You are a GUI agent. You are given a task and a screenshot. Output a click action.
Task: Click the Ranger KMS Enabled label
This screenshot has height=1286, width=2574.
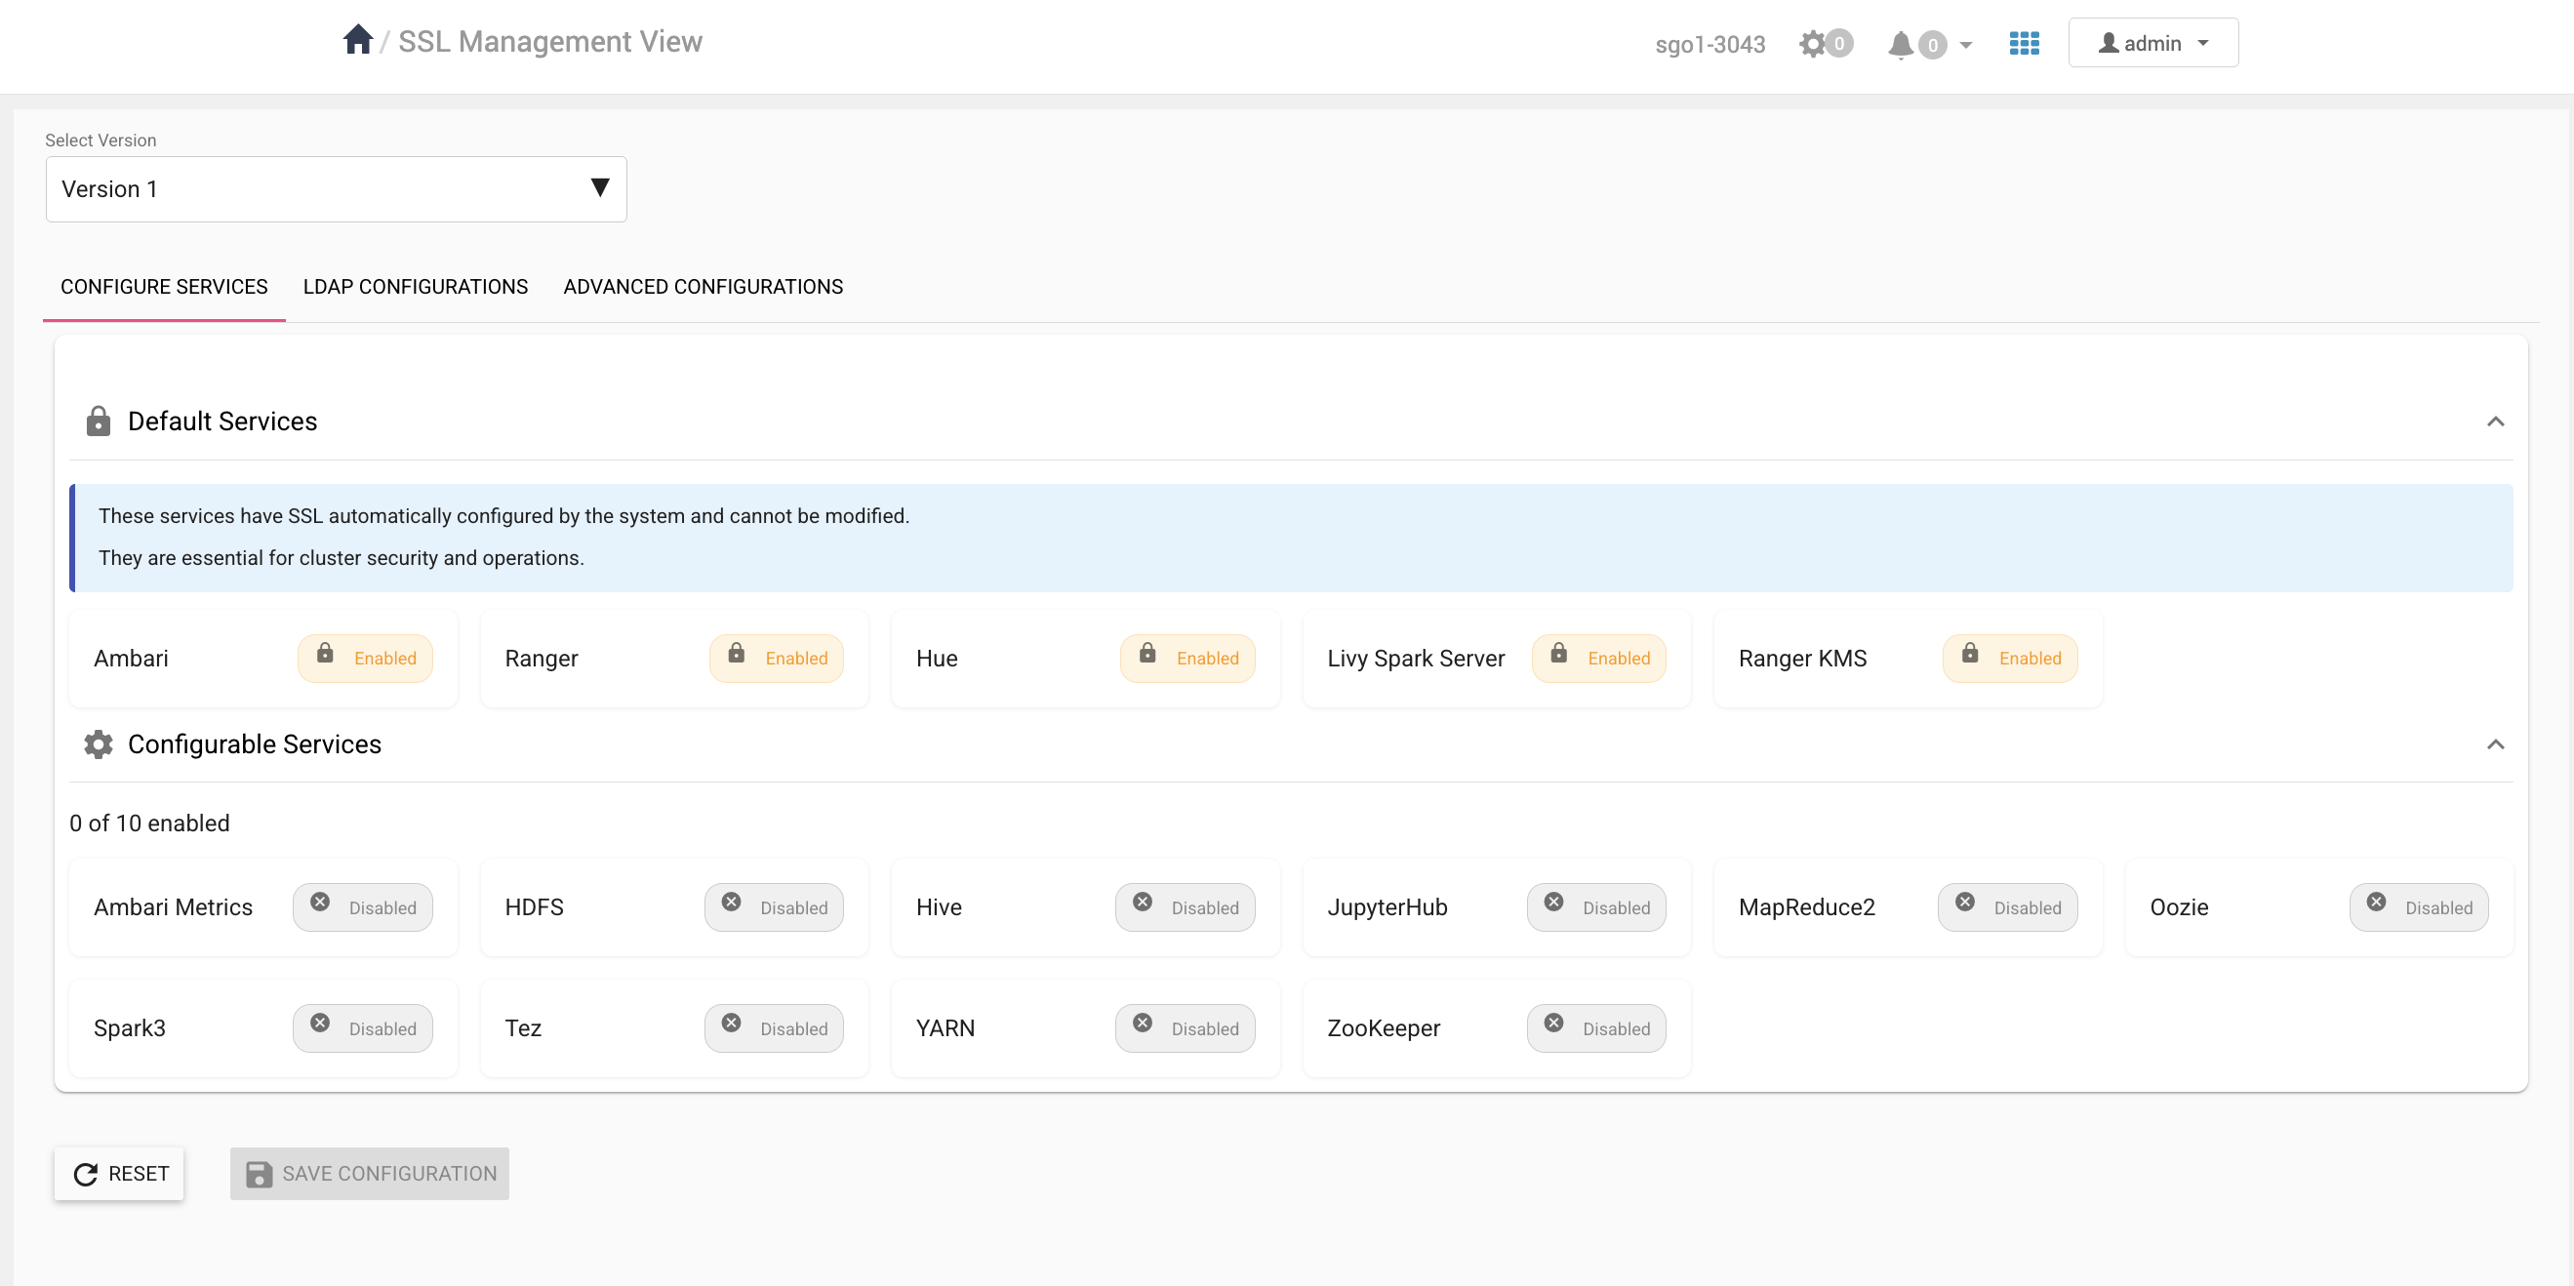[2030, 659]
